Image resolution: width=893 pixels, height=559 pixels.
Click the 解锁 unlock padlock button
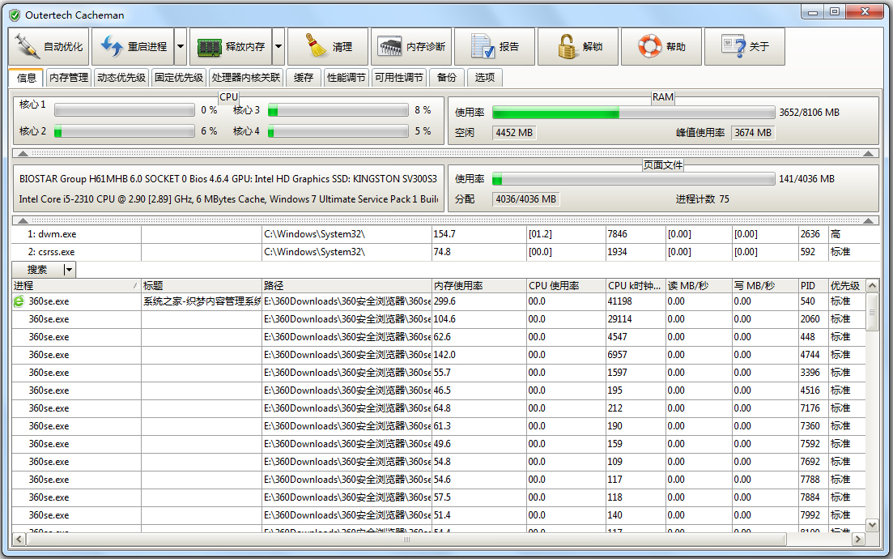(578, 47)
